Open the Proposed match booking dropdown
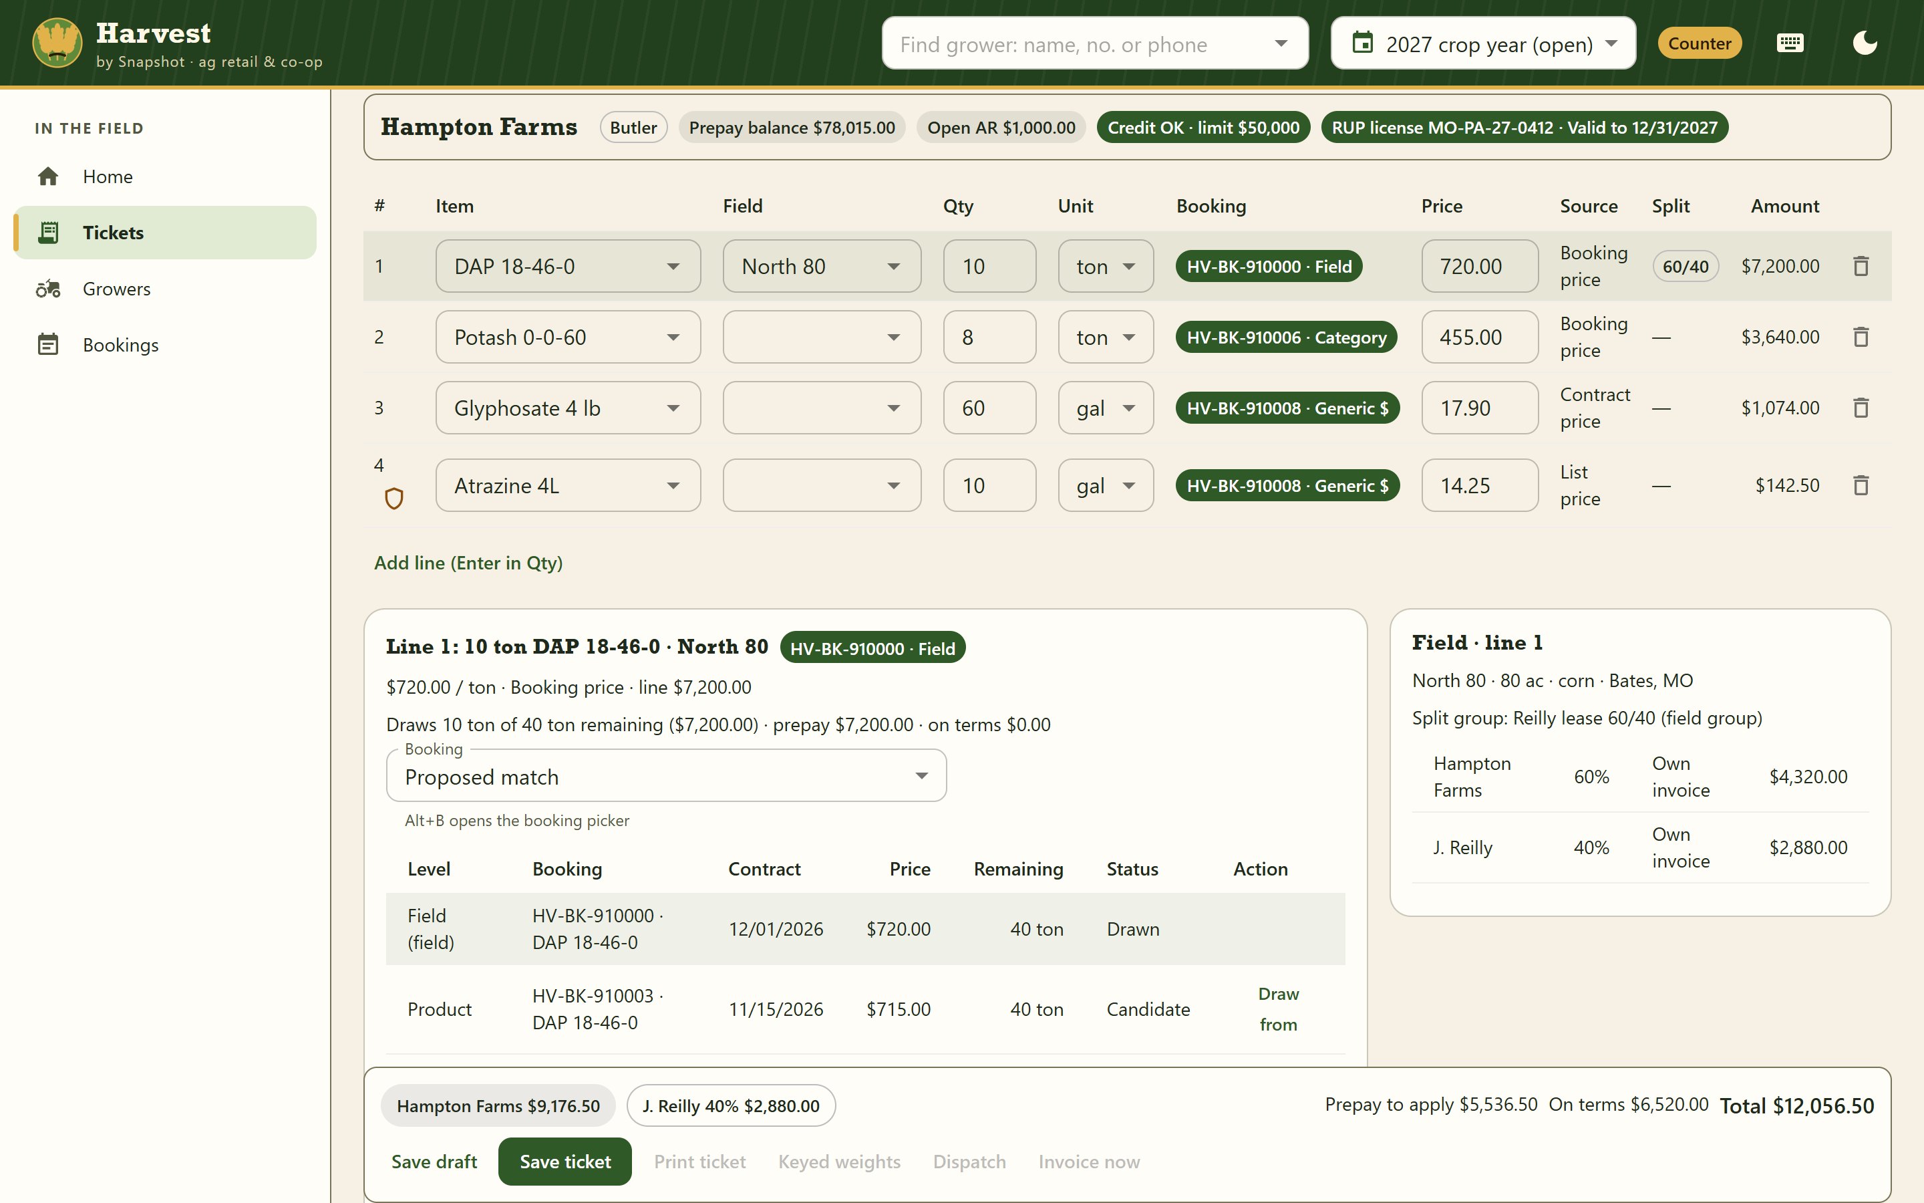The width and height of the screenshot is (1924, 1203). (x=666, y=776)
